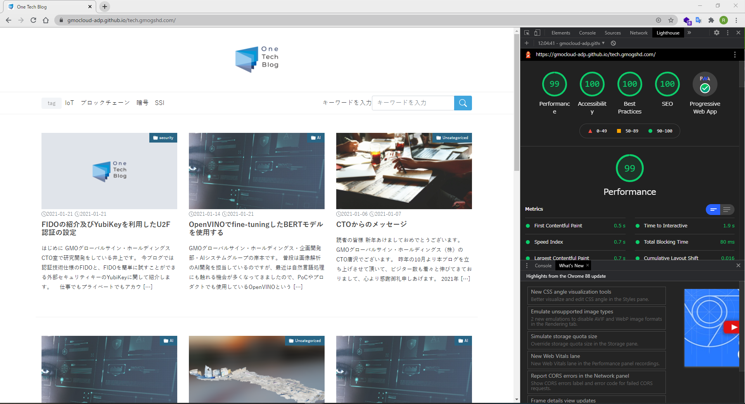The image size is (745, 404).
Task: Open the Extensions puzzle icon
Action: point(711,20)
